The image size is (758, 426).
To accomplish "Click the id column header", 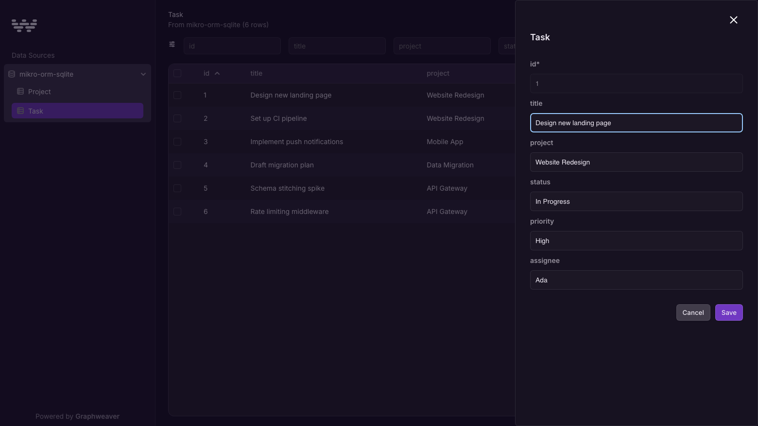I will [x=207, y=73].
